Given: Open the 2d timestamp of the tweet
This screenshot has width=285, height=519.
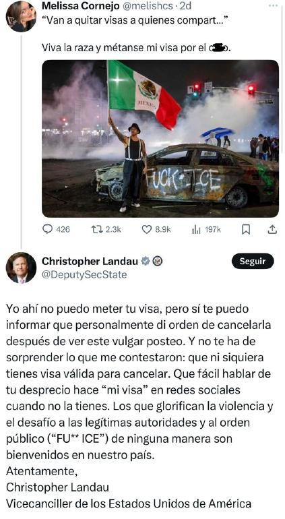Looking at the screenshot, I should 185,5.
